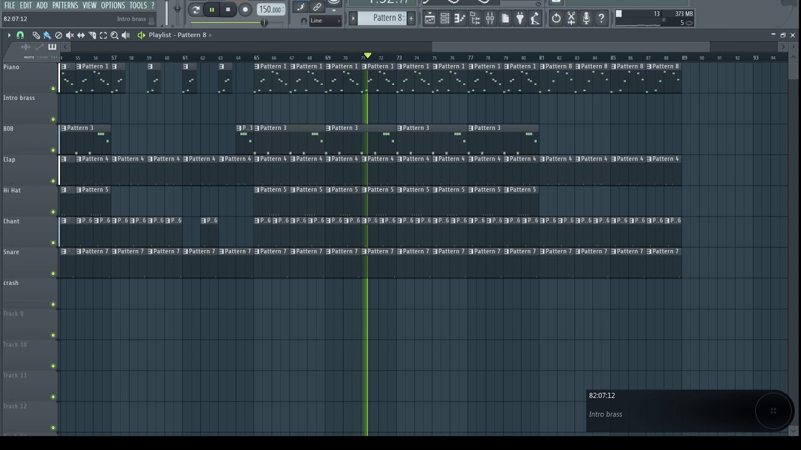
Task: Click the microphone one-click recording icon
Action: tap(586, 18)
